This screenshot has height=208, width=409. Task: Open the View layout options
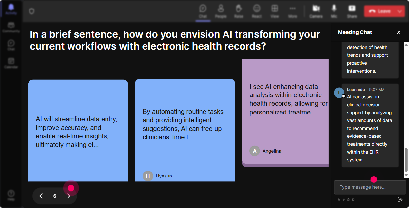coord(275,11)
